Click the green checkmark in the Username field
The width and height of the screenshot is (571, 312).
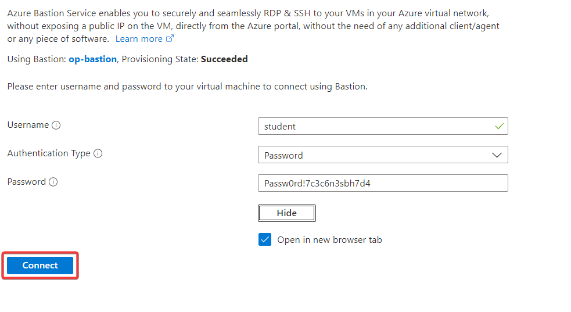(499, 125)
